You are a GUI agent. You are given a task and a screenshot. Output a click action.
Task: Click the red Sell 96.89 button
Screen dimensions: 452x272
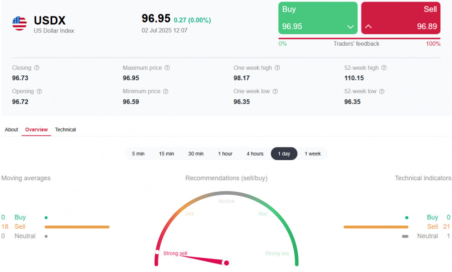pyautogui.click(x=401, y=18)
